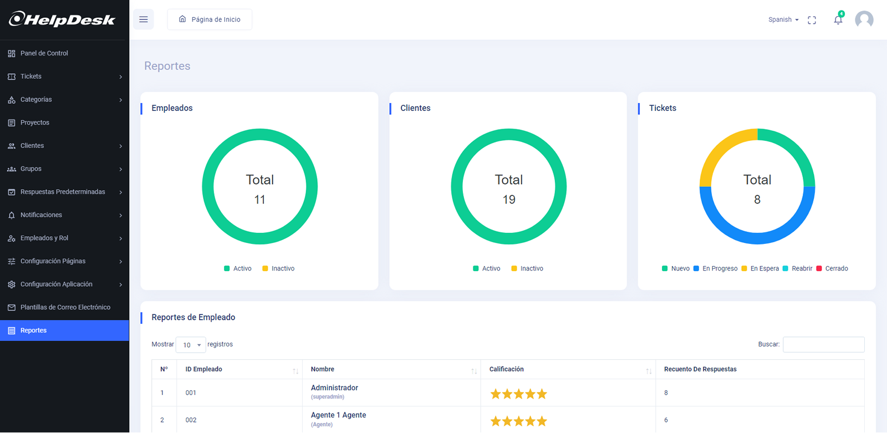Click the Cerrado red legend swatch
This screenshot has width=887, height=433.
[819, 268]
